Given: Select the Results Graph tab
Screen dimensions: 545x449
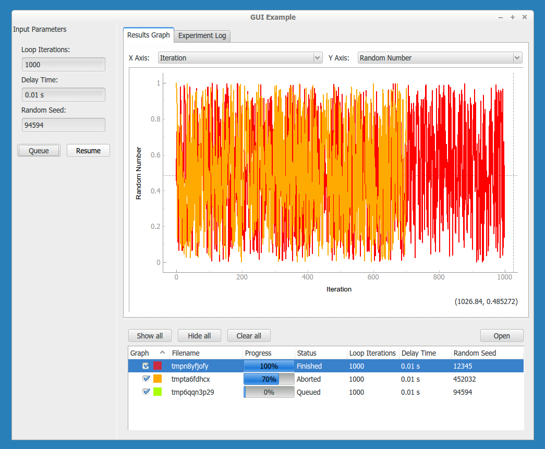Looking at the screenshot, I should coord(149,35).
